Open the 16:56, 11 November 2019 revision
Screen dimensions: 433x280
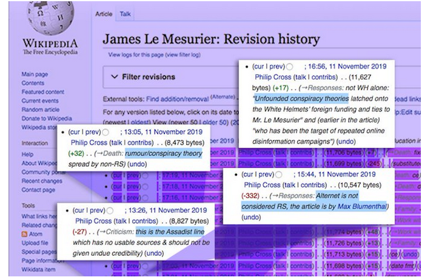(347, 67)
